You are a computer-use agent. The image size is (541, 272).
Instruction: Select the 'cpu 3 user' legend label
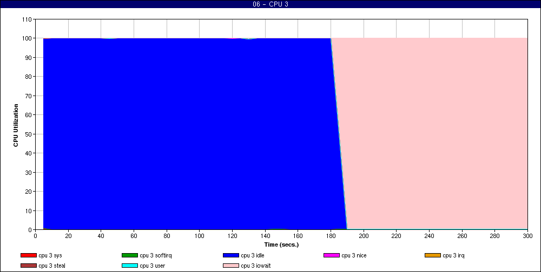(153, 266)
